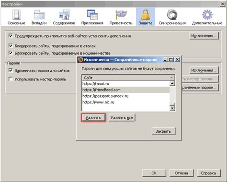The height and width of the screenshot is (182, 227).
Task: Click Удалить все button
Action: (x=122, y=118)
